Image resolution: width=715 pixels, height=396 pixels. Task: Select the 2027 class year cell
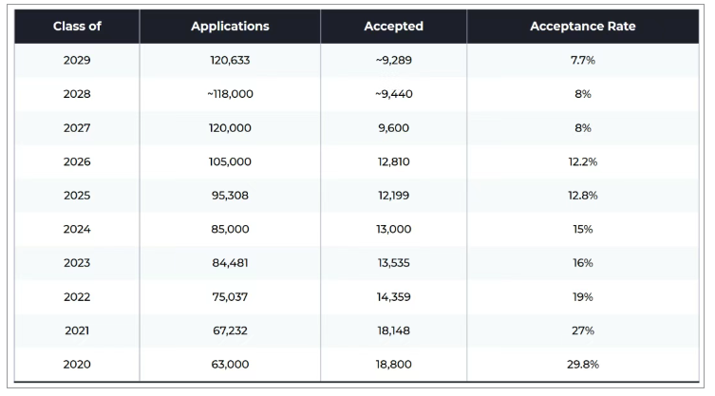77,128
